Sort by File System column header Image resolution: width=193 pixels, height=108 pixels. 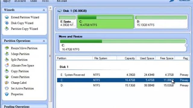point(105,58)
